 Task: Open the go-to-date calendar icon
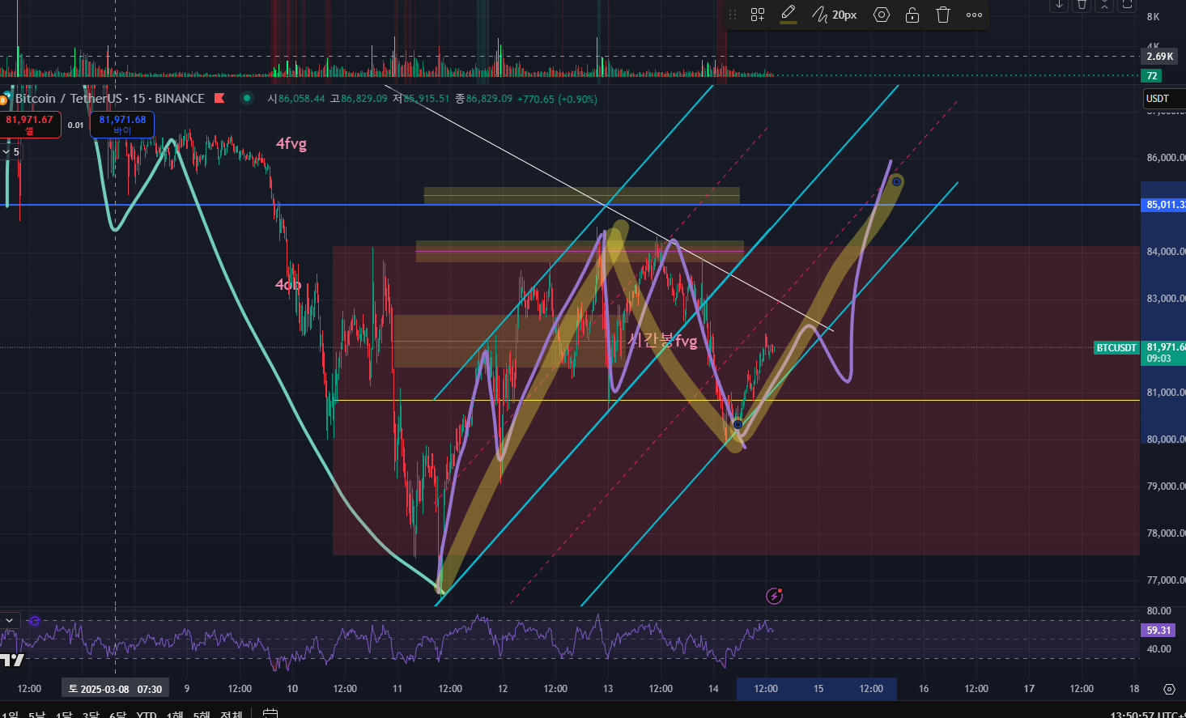coord(270,714)
